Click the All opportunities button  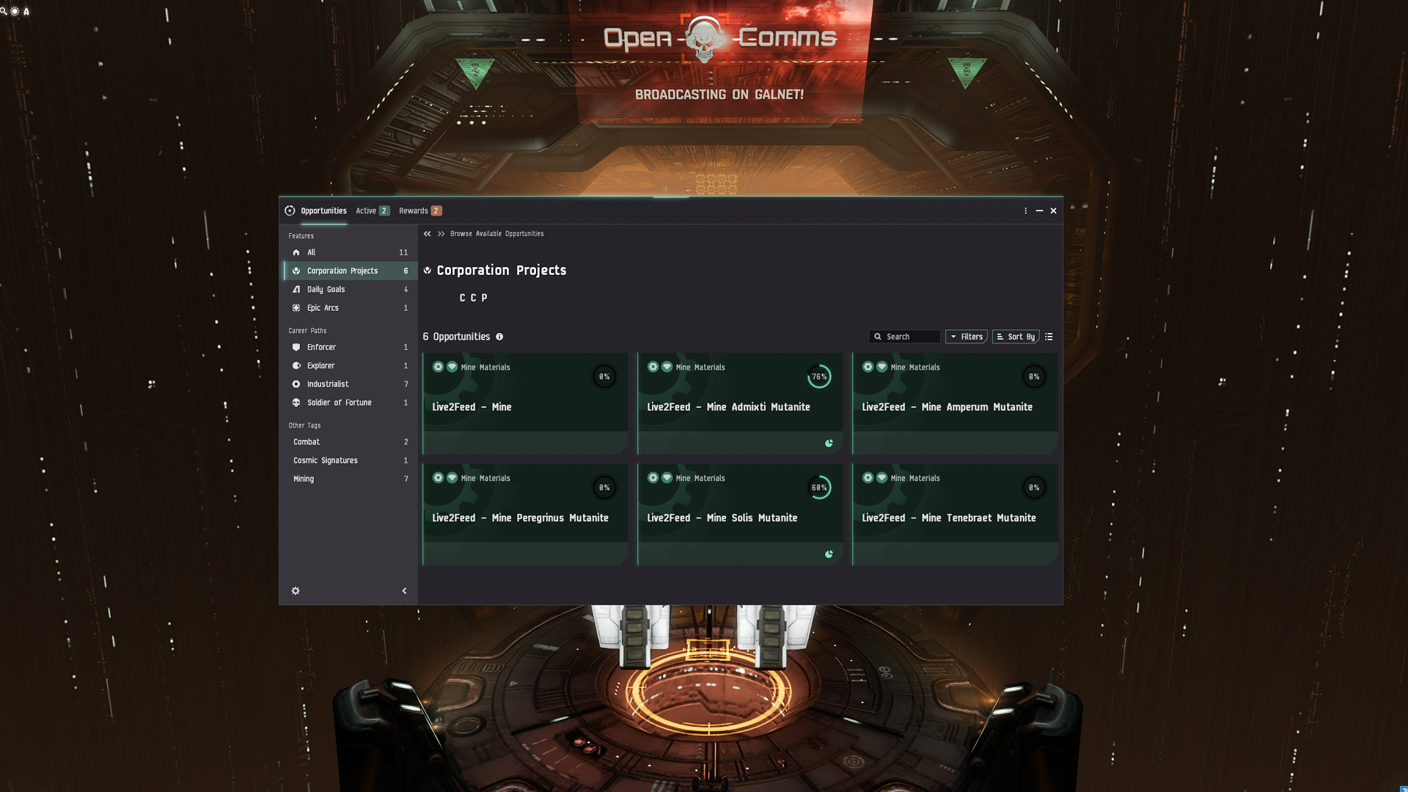(x=312, y=252)
